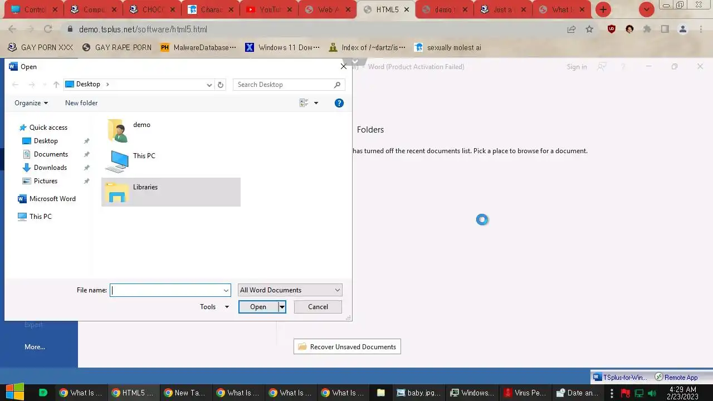Open Word icon in Open dialog title

(13, 67)
